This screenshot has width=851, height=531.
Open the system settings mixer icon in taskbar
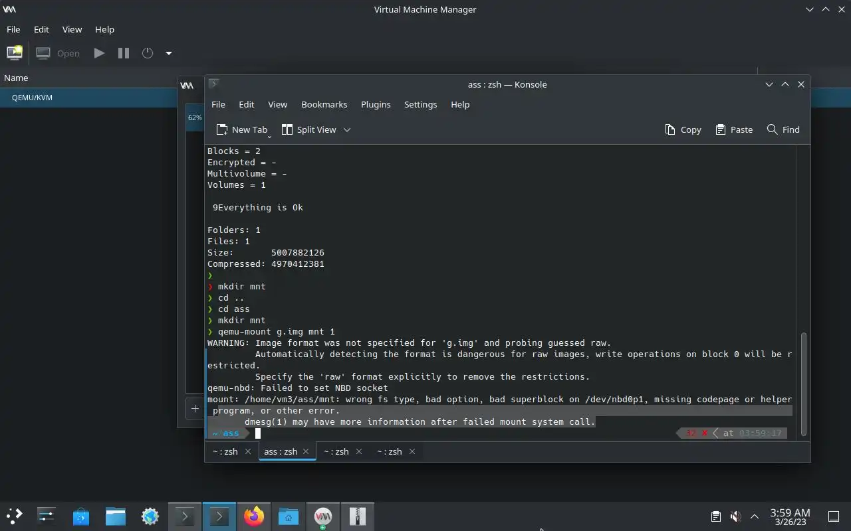(47, 516)
